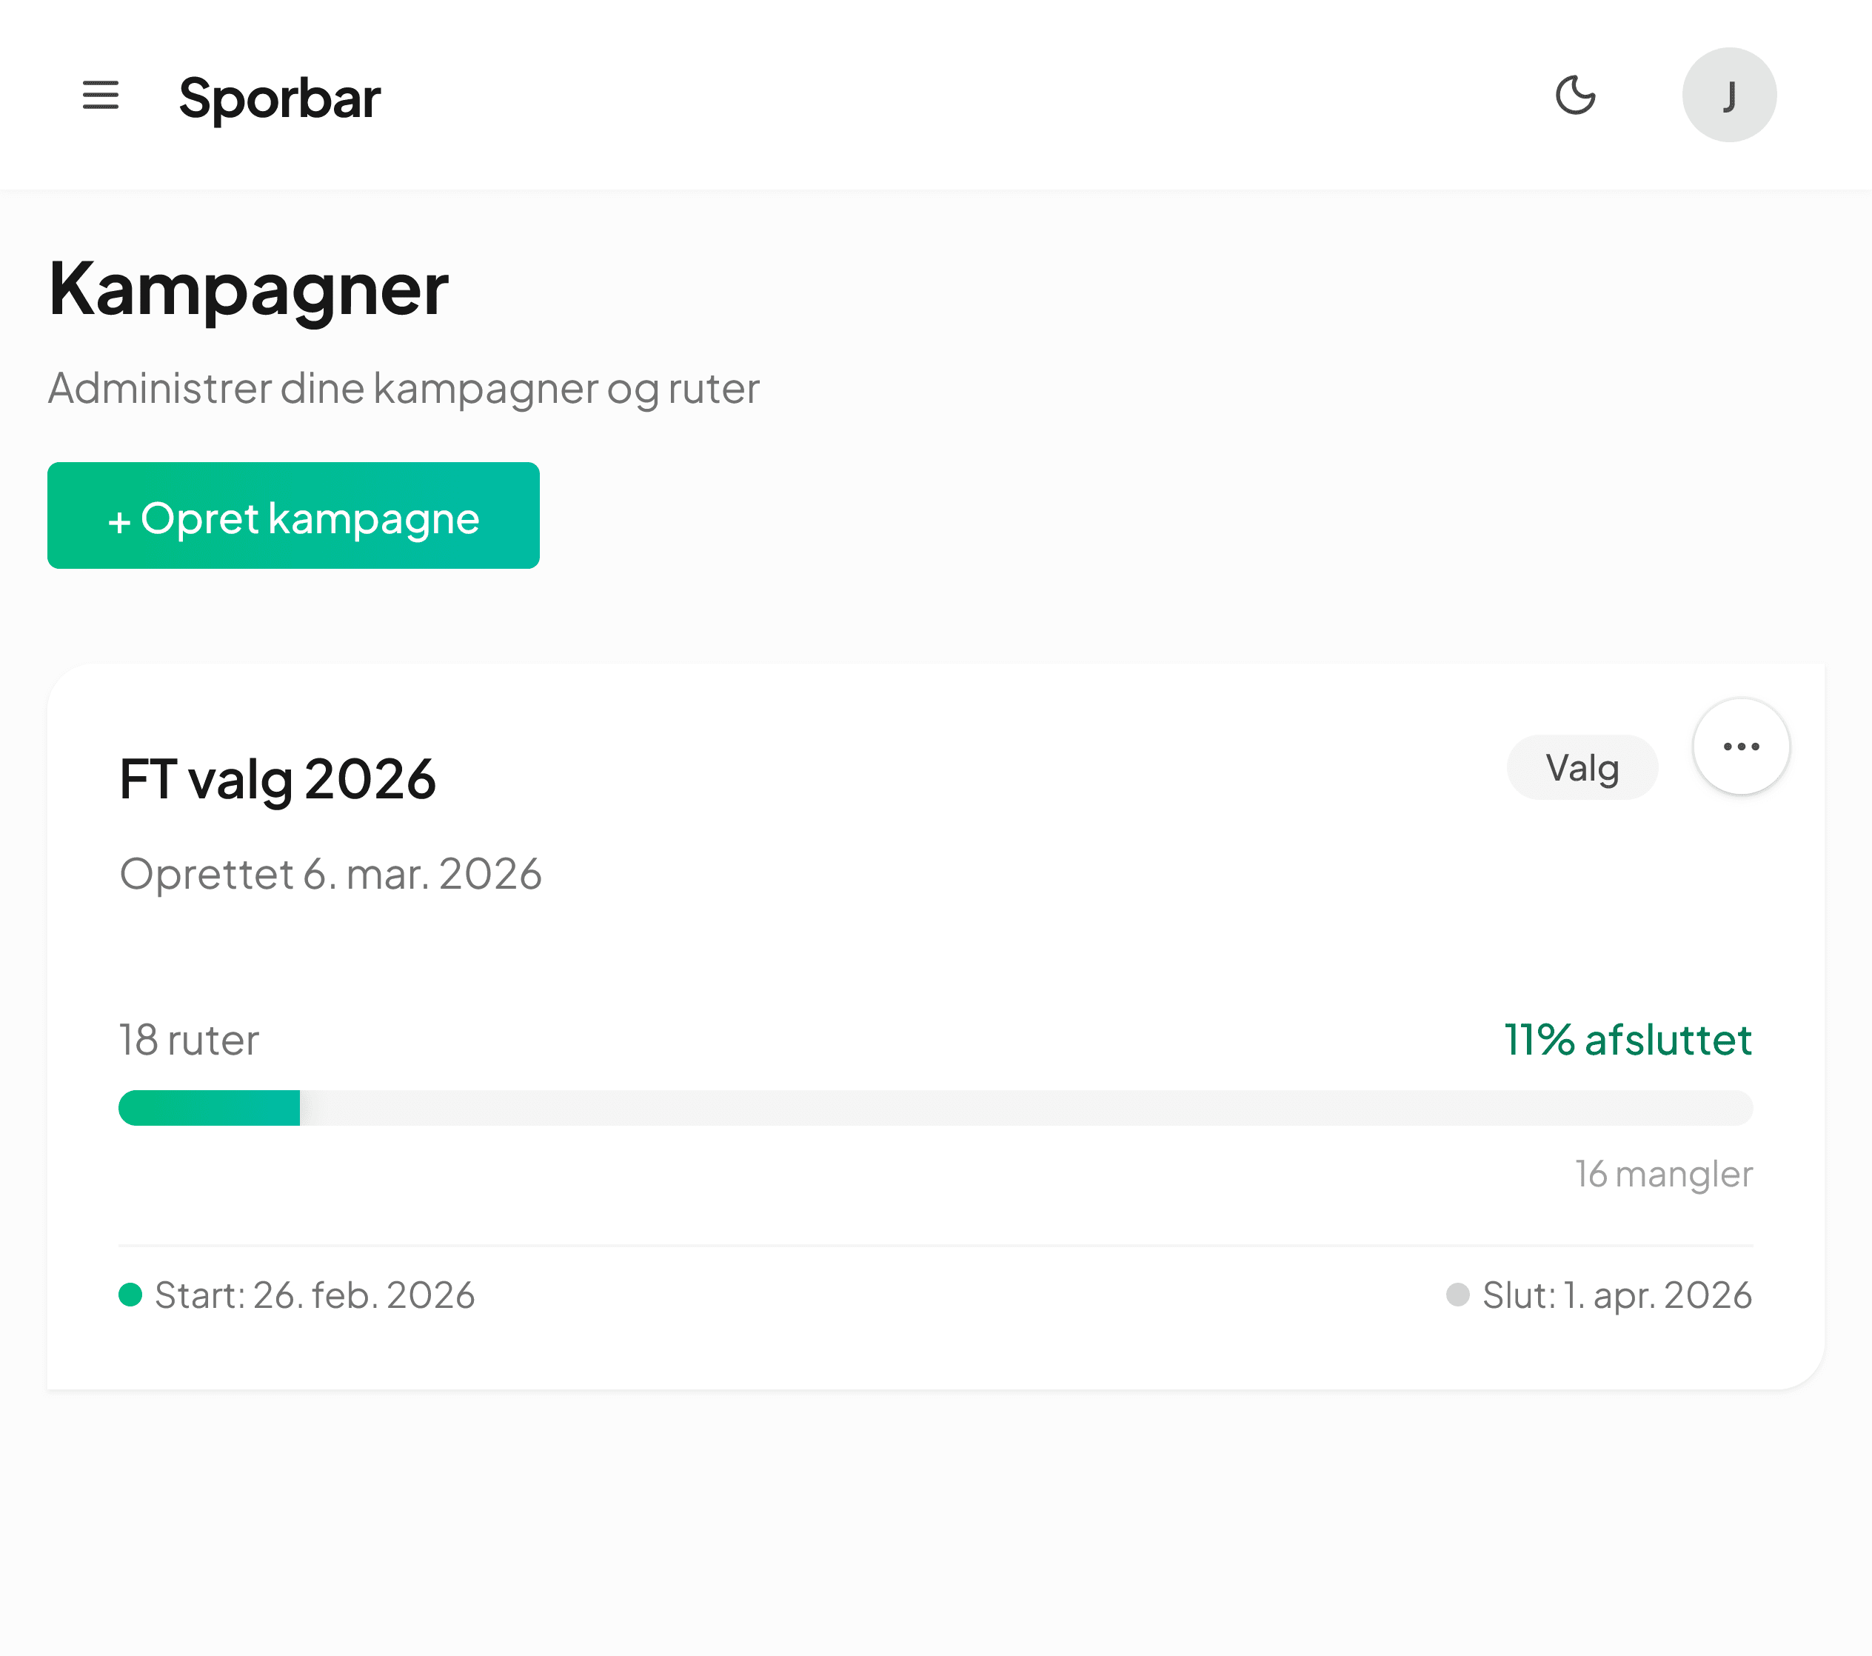Click the 16 mangler counter
Image resolution: width=1872 pixels, height=1656 pixels.
(1662, 1174)
